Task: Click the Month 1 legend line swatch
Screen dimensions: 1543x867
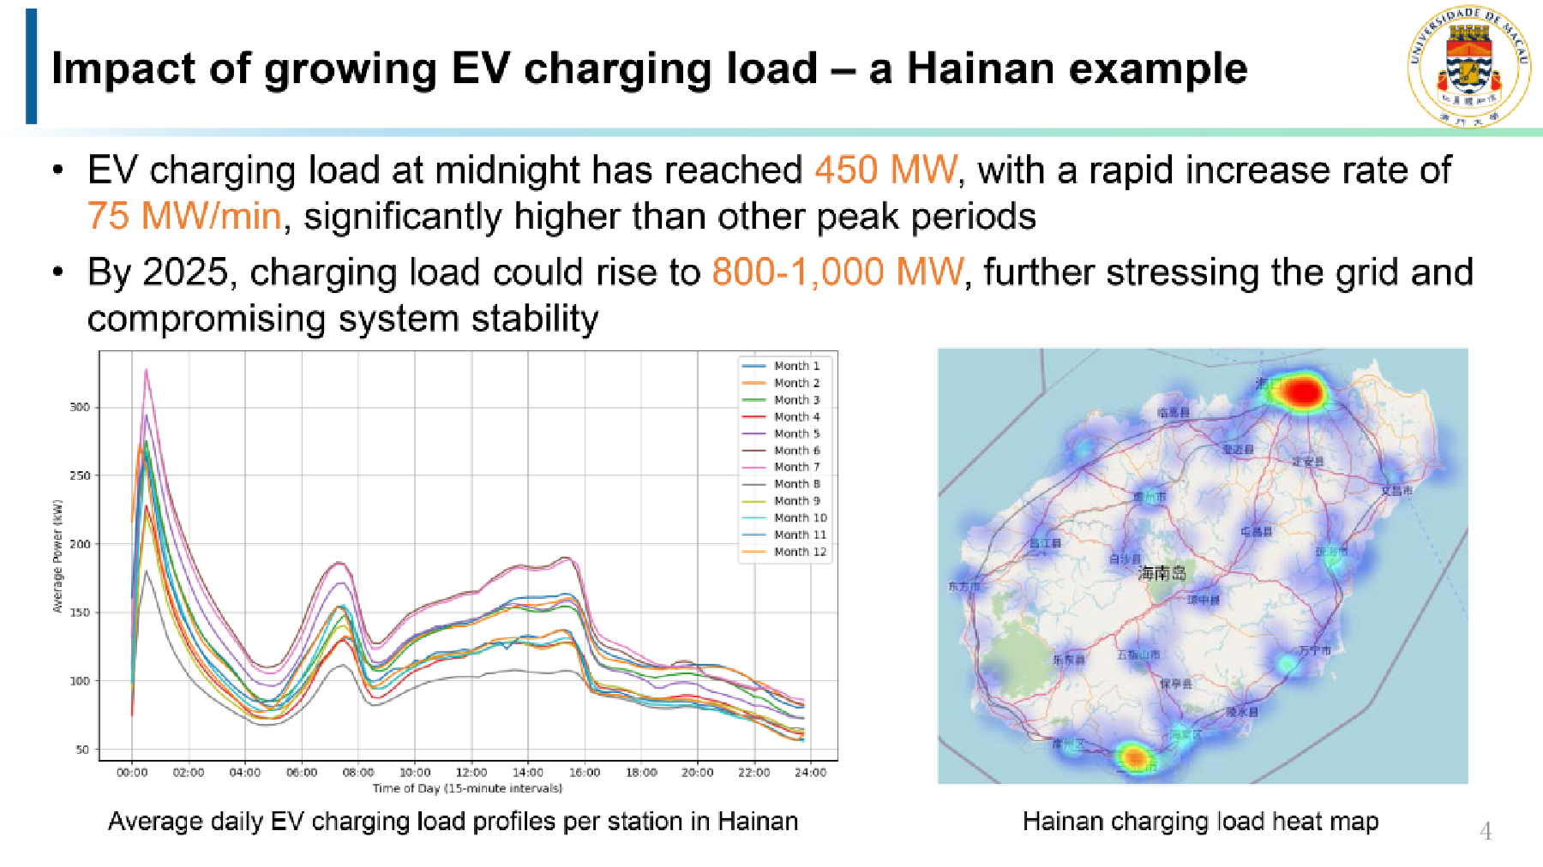Action: (753, 366)
